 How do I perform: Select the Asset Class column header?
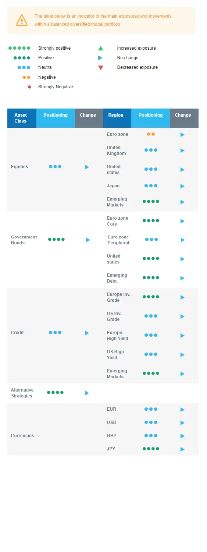22,118
